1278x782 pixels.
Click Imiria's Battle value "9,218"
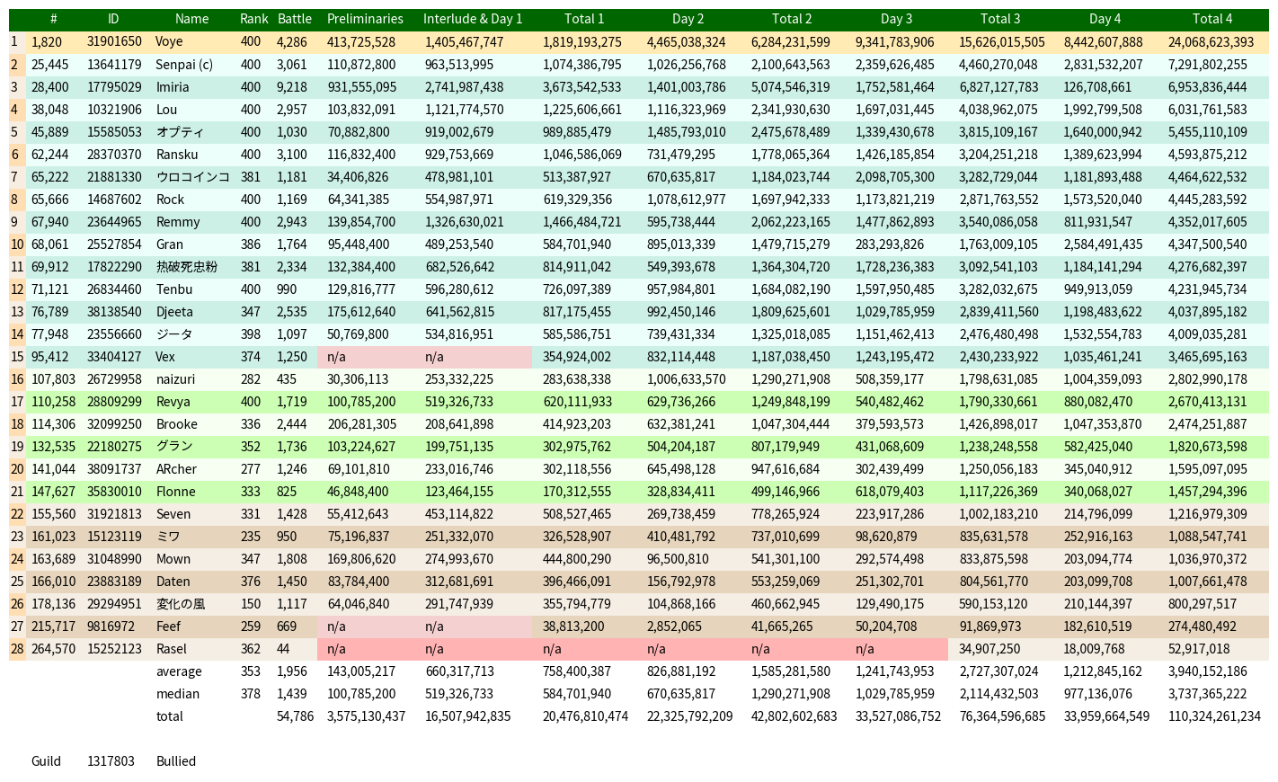(292, 87)
